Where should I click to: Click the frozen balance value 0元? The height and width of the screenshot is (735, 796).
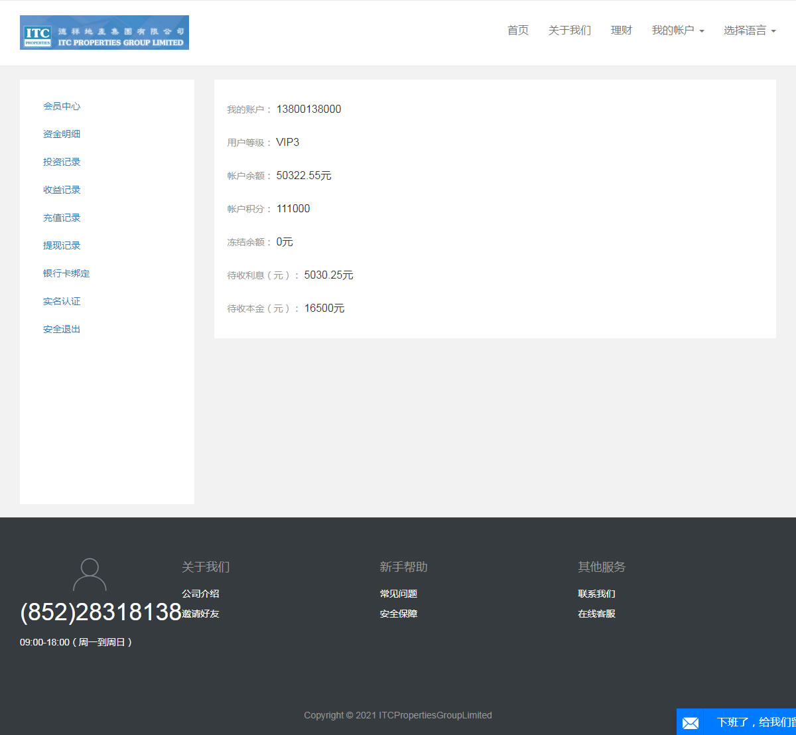click(285, 241)
